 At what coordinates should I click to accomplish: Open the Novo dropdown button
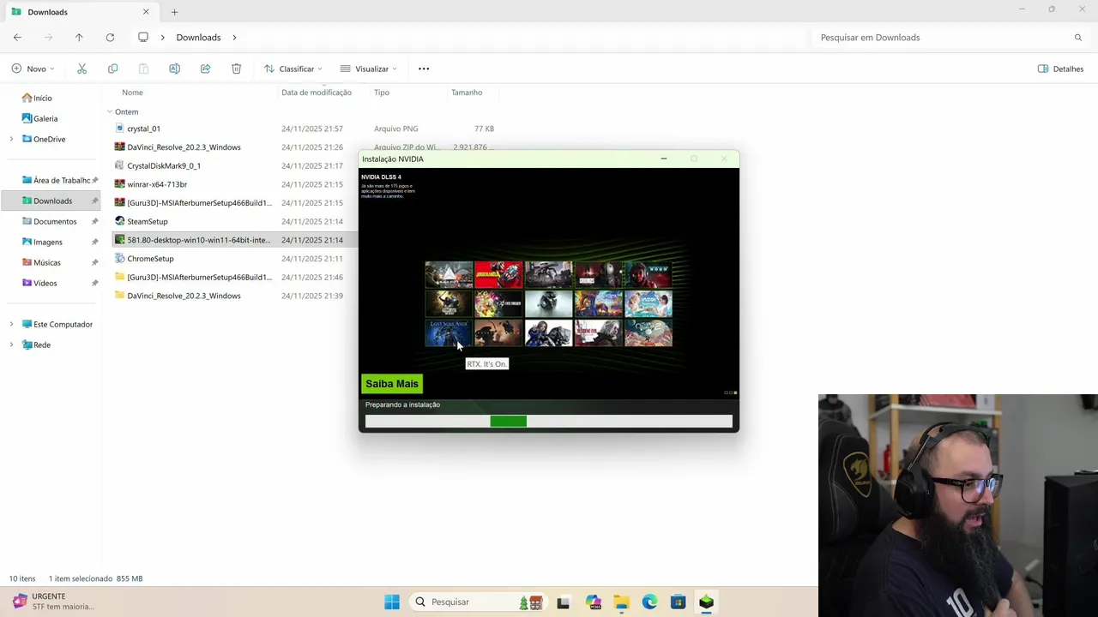33,69
